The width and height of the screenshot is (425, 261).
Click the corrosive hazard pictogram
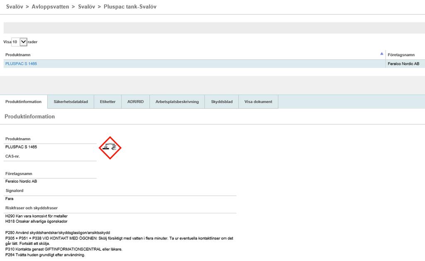tap(110, 148)
